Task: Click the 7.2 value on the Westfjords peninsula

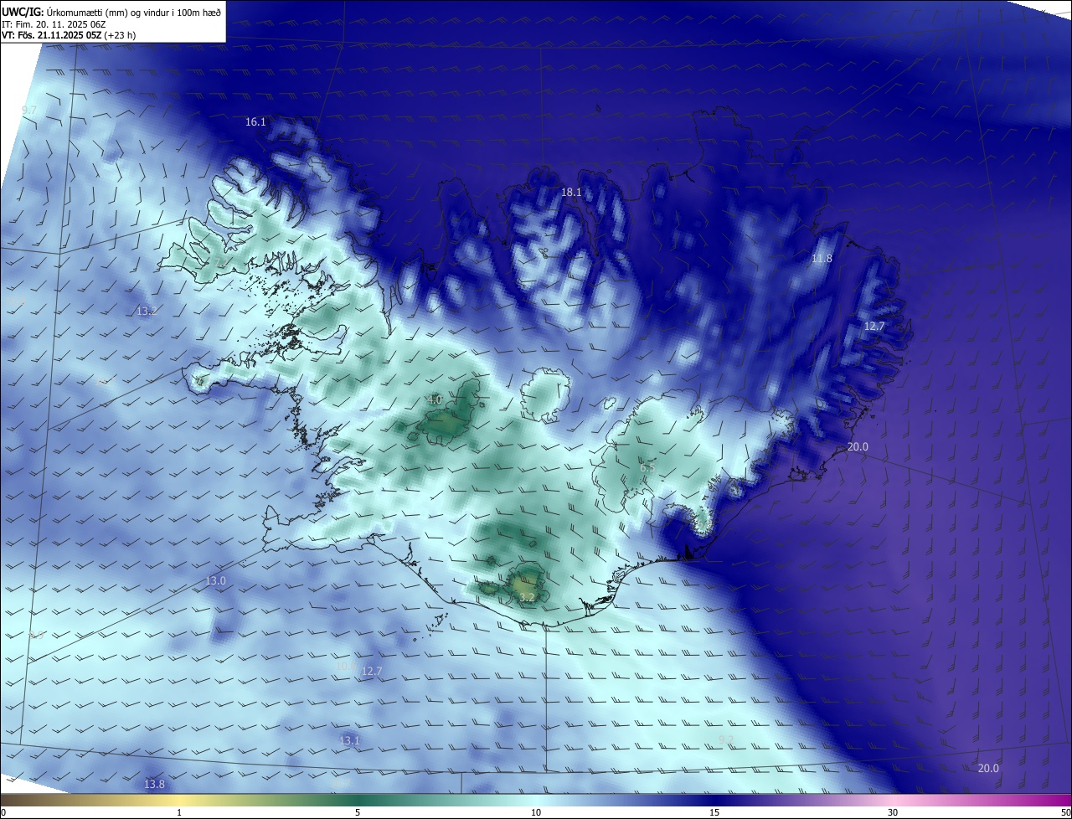Action: click(x=222, y=263)
